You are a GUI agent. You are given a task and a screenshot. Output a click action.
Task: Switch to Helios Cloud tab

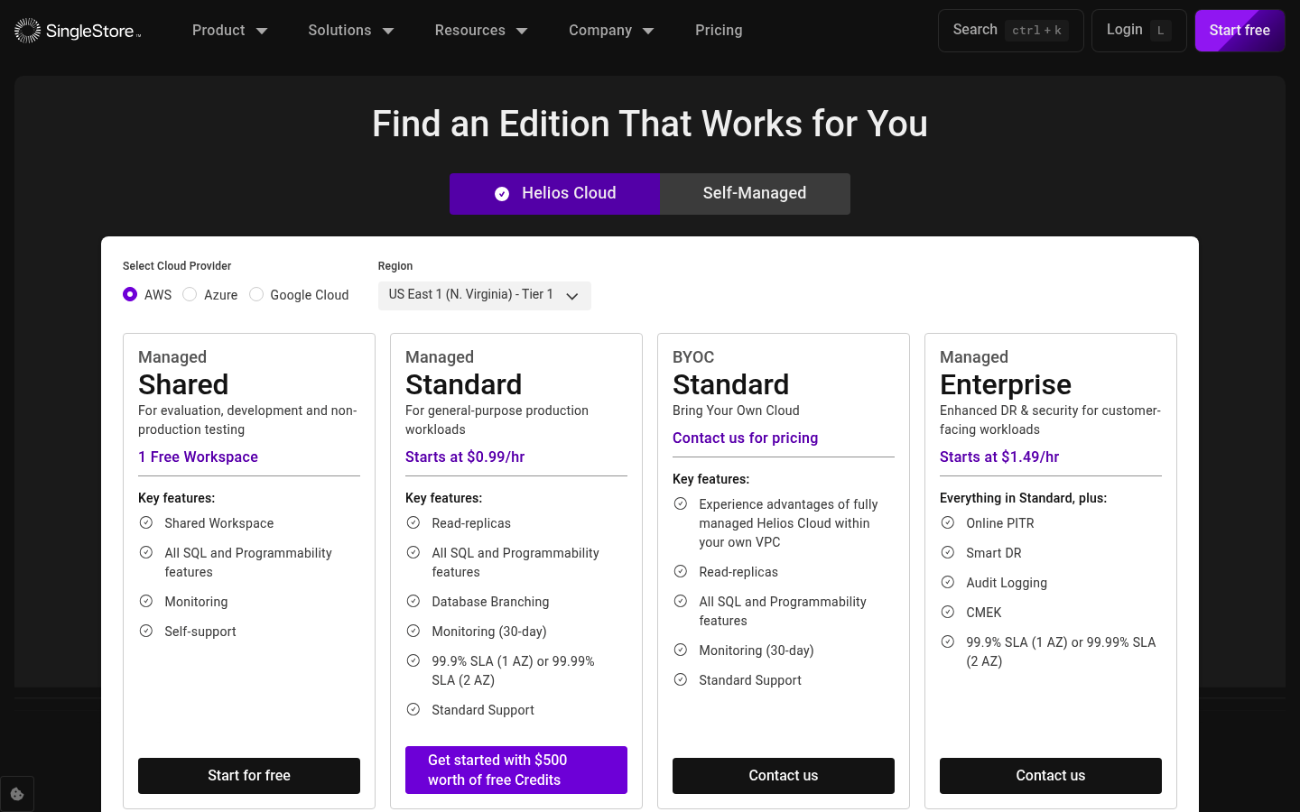click(x=555, y=194)
